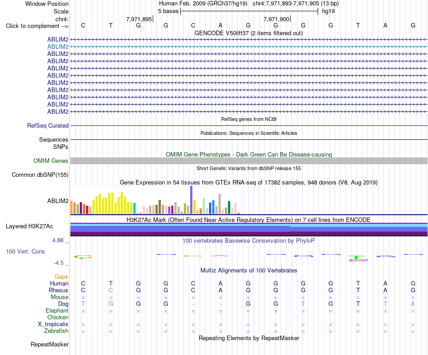Open '100 vertebrates Basewise Conservation by PhyloP' title
The image size is (428, 355).
point(249,241)
